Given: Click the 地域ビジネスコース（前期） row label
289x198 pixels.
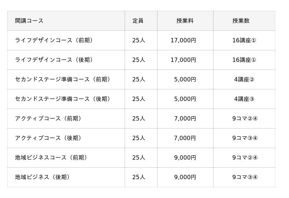Looking at the screenshot, I should tap(52, 158).
